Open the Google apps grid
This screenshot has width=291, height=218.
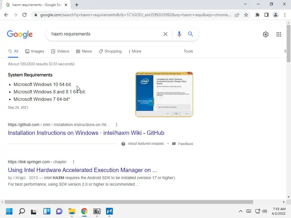[278, 34]
